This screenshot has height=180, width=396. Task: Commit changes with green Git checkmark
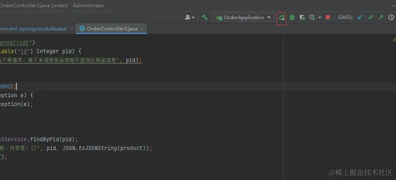click(x=370, y=17)
